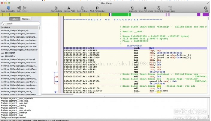Viewport: 211px width, 121px height.
Task: Show CFG graph icon
Action: (x=158, y=8)
